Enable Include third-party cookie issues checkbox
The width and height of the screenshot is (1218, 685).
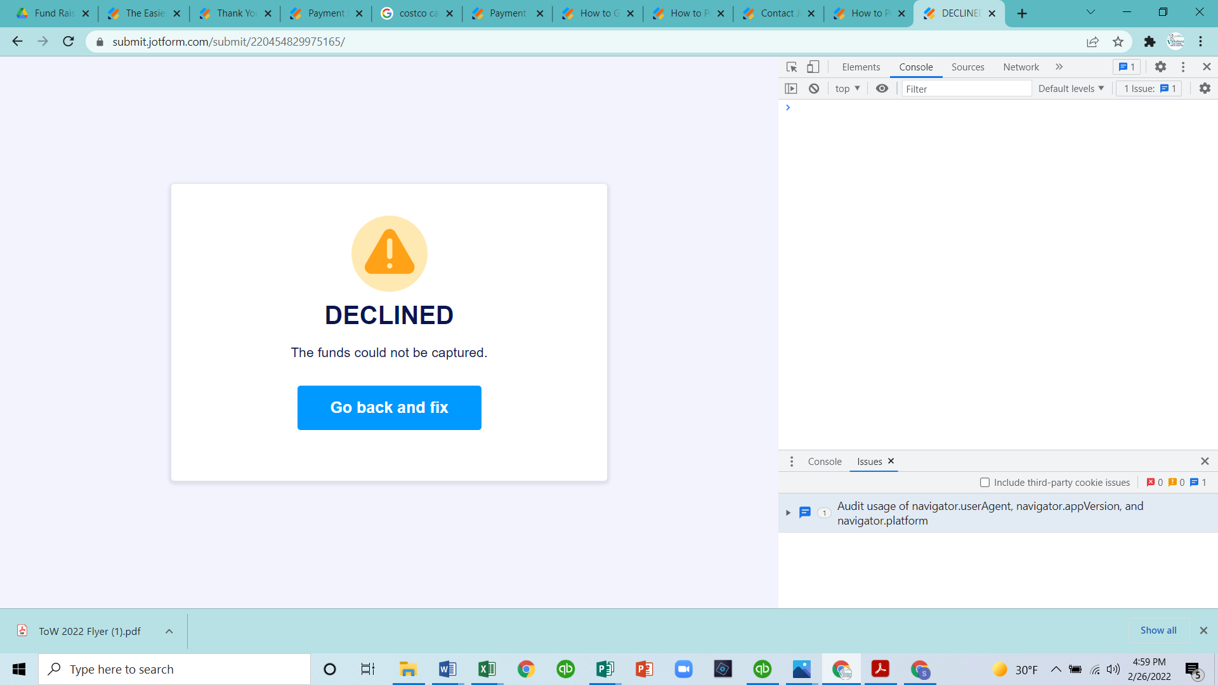pyautogui.click(x=985, y=483)
